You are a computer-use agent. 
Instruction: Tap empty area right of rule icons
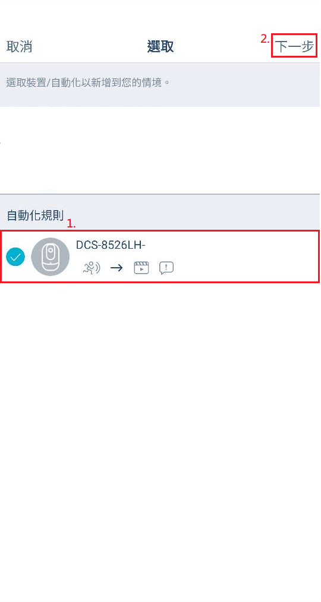pos(246,268)
